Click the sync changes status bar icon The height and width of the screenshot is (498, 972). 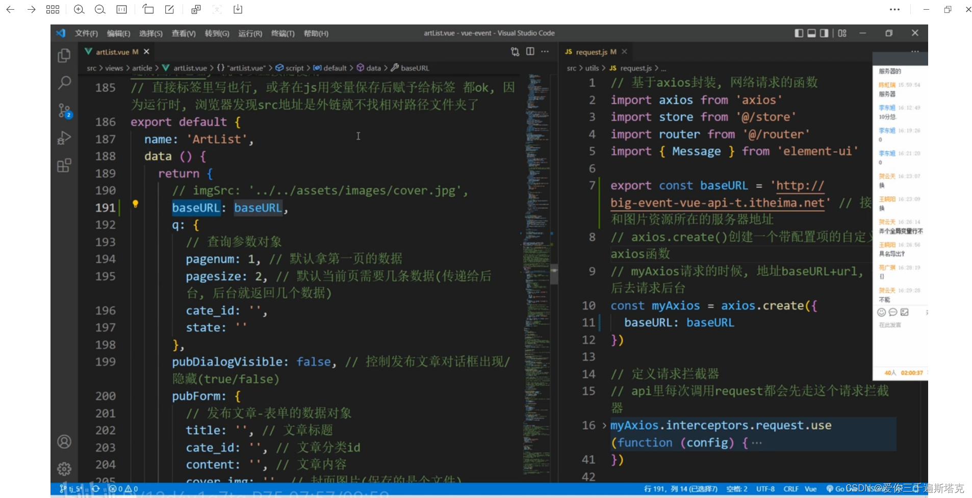point(95,489)
